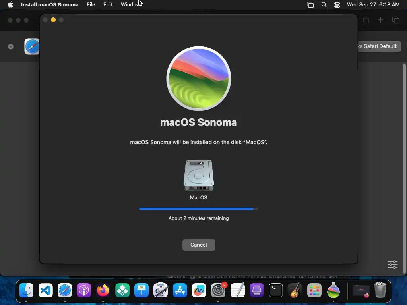Open Finder from the Dock

26,290
